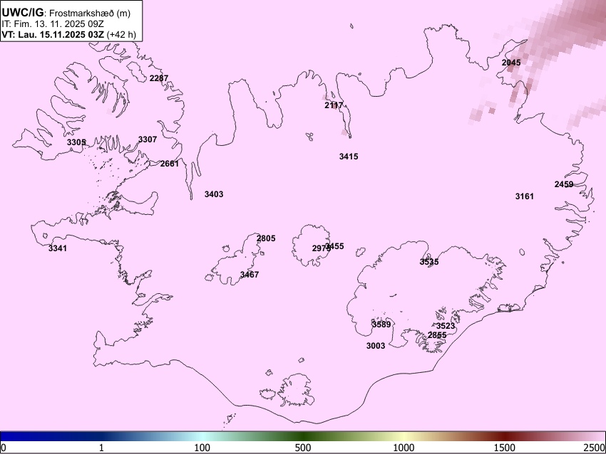
Task: Click the 3403 value label
Action: coord(214,194)
